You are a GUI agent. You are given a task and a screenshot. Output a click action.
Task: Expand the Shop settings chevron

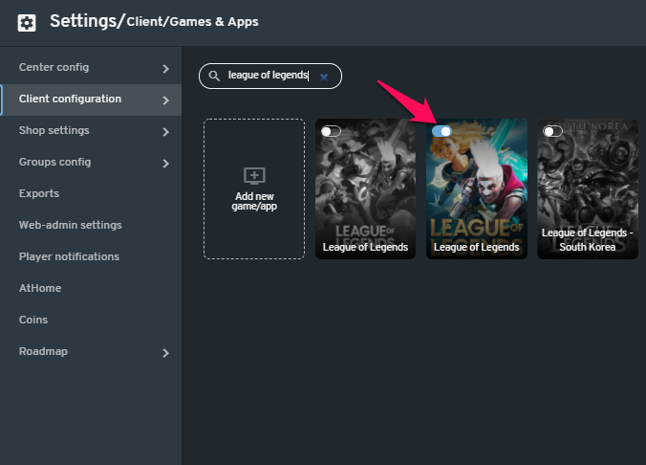(165, 132)
